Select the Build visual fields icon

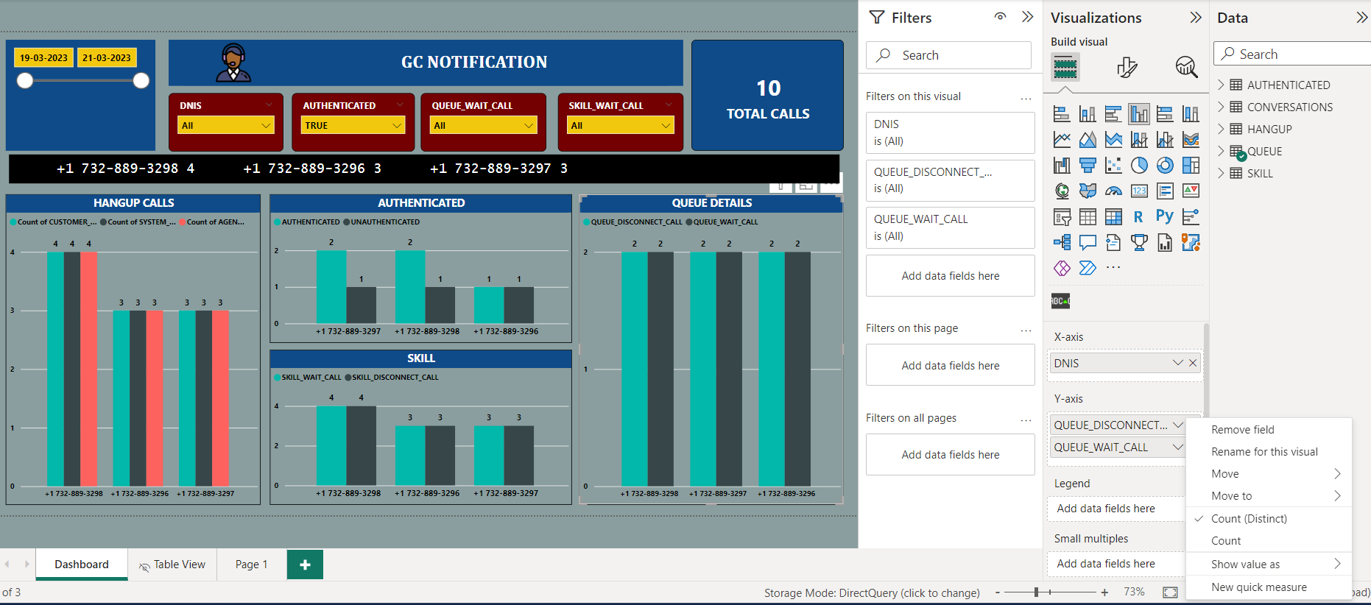pyautogui.click(x=1065, y=67)
